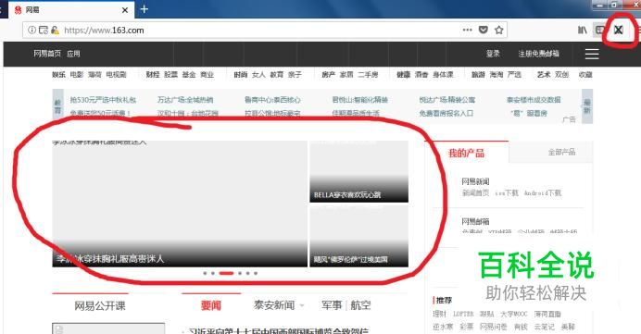Select the last slideshow pagination dot
The height and width of the screenshot is (334, 641).
pos(256,273)
